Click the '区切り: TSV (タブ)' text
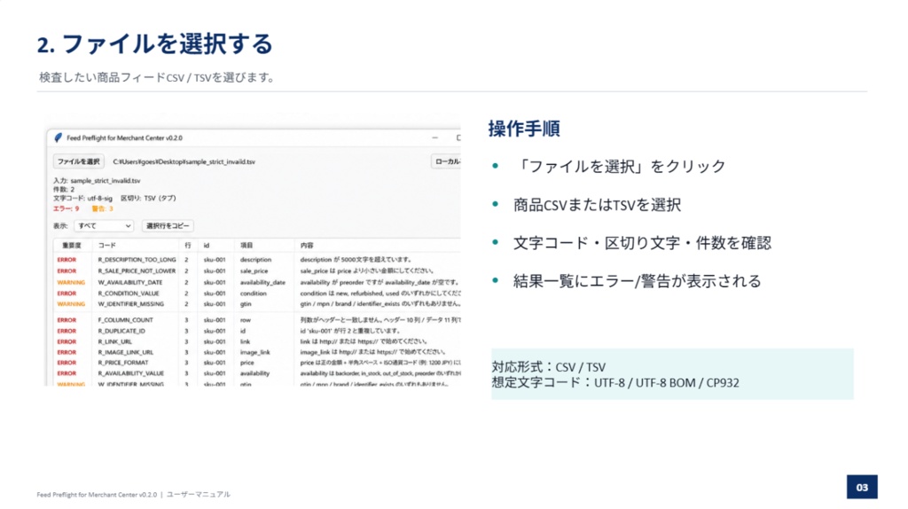 pos(148,199)
